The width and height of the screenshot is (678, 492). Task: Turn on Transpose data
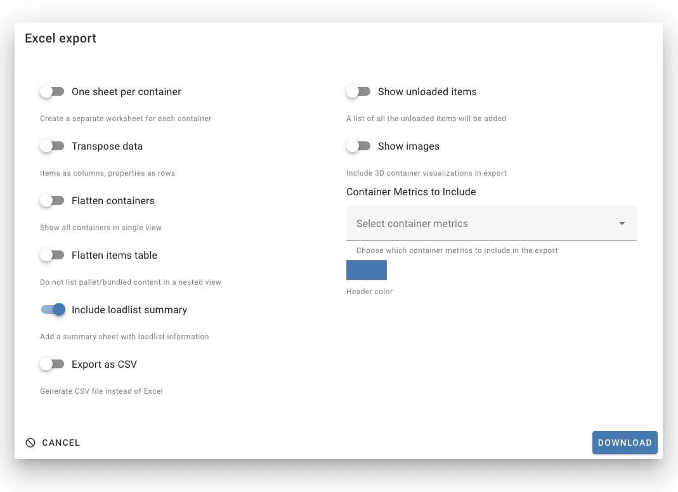[52, 146]
